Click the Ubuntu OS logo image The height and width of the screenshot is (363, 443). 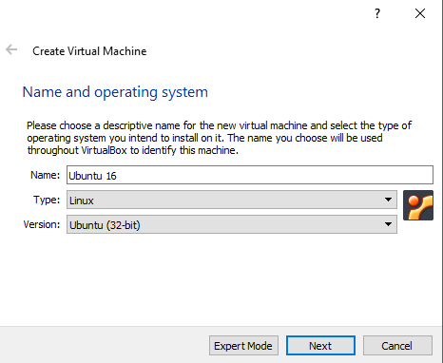click(418, 205)
